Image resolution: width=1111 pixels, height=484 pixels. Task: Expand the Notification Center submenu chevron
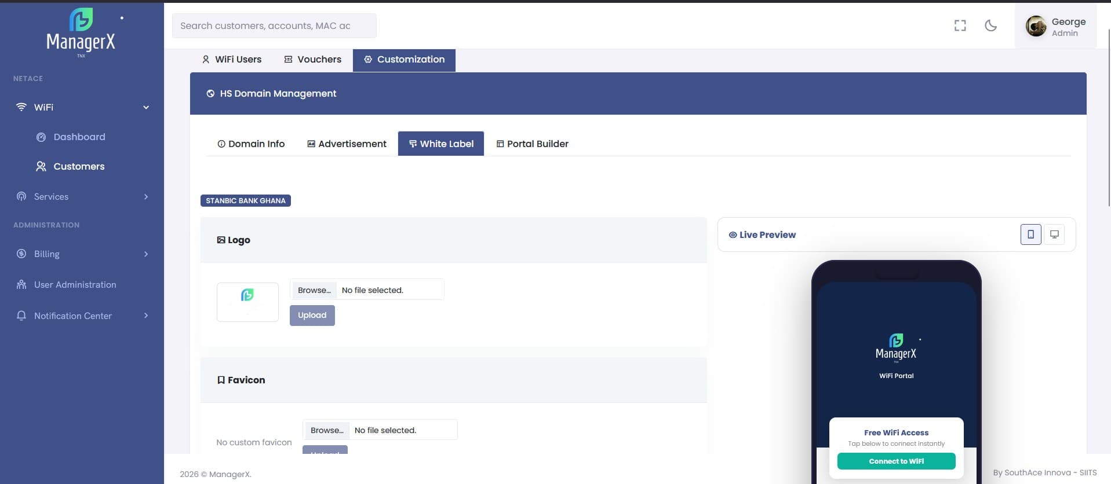pyautogui.click(x=146, y=316)
